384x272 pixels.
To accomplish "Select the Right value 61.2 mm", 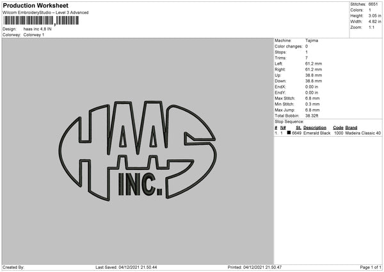I will click(314, 69).
